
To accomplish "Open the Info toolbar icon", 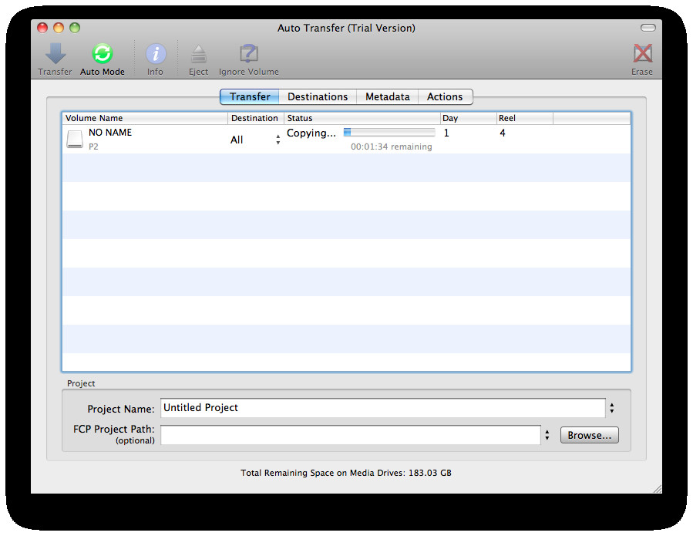I will pos(156,54).
